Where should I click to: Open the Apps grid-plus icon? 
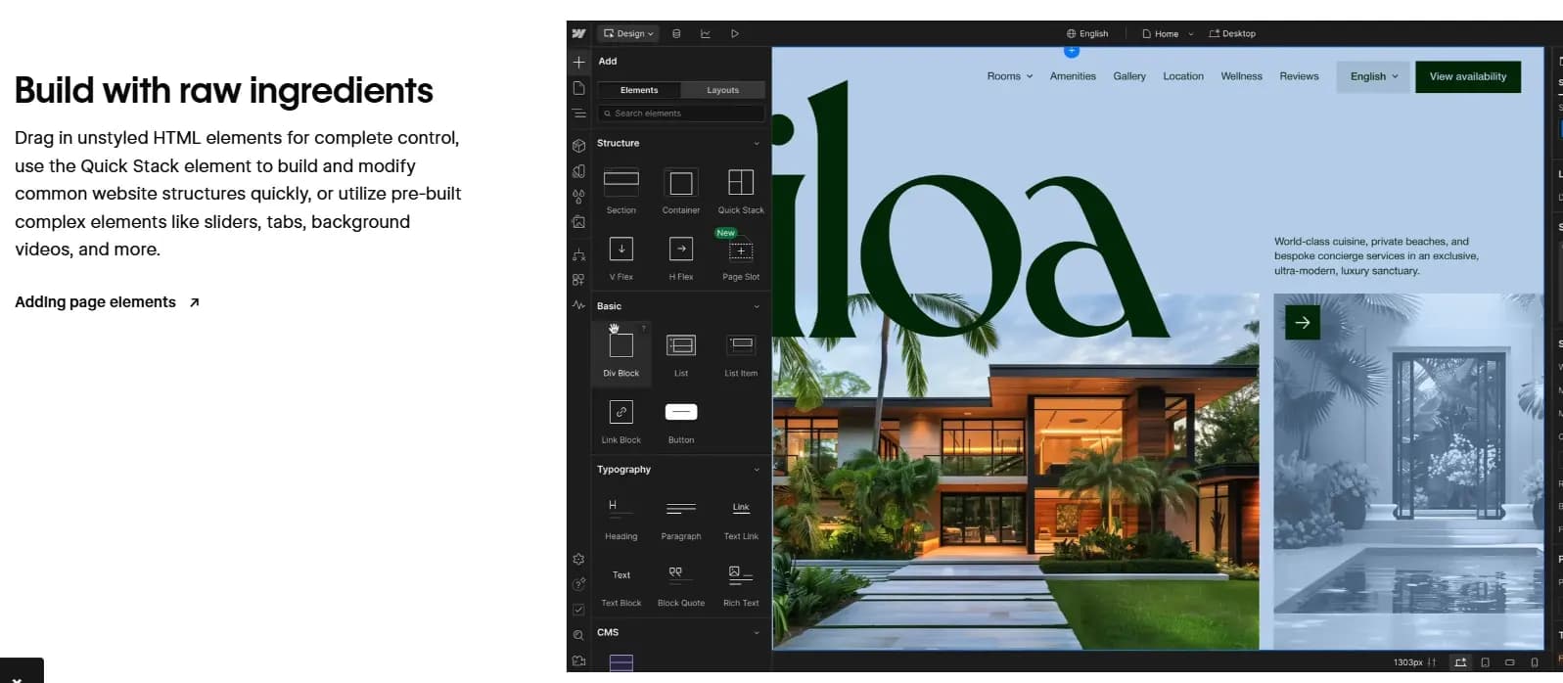578,280
